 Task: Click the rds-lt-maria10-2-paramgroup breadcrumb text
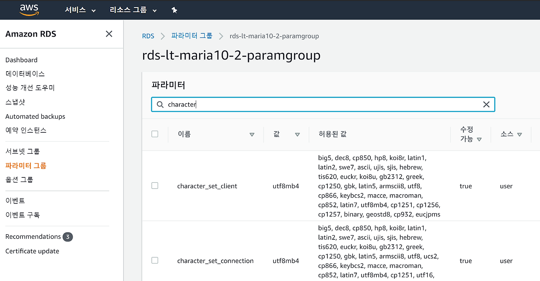(274, 36)
